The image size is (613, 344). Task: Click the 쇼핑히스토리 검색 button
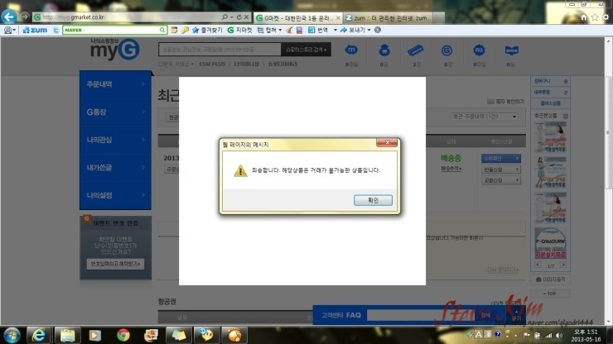[x=306, y=50]
